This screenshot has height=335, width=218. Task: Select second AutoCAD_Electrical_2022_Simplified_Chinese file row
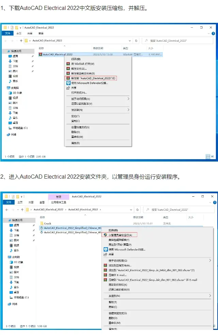(71, 232)
